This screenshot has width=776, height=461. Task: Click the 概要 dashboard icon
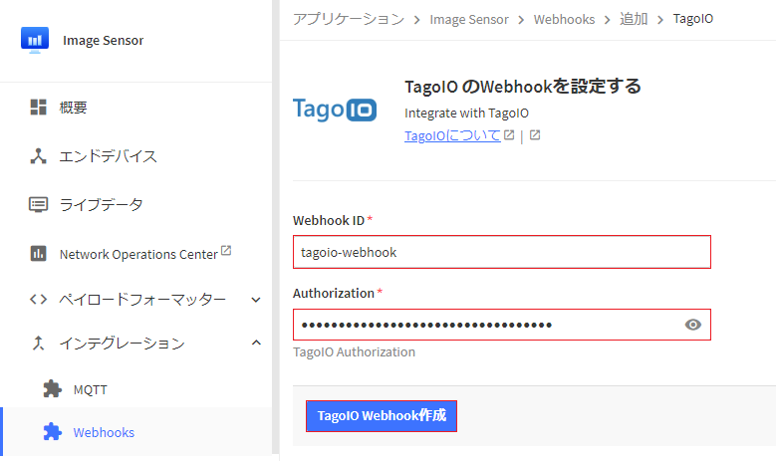click(x=38, y=107)
